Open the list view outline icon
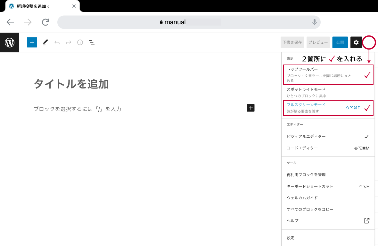 point(92,42)
